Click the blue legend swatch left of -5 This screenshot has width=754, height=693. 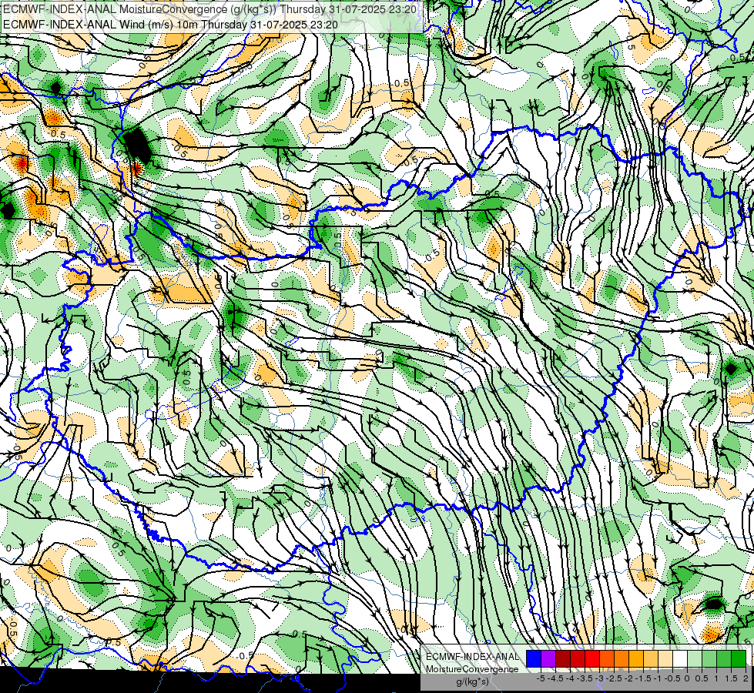click(534, 658)
